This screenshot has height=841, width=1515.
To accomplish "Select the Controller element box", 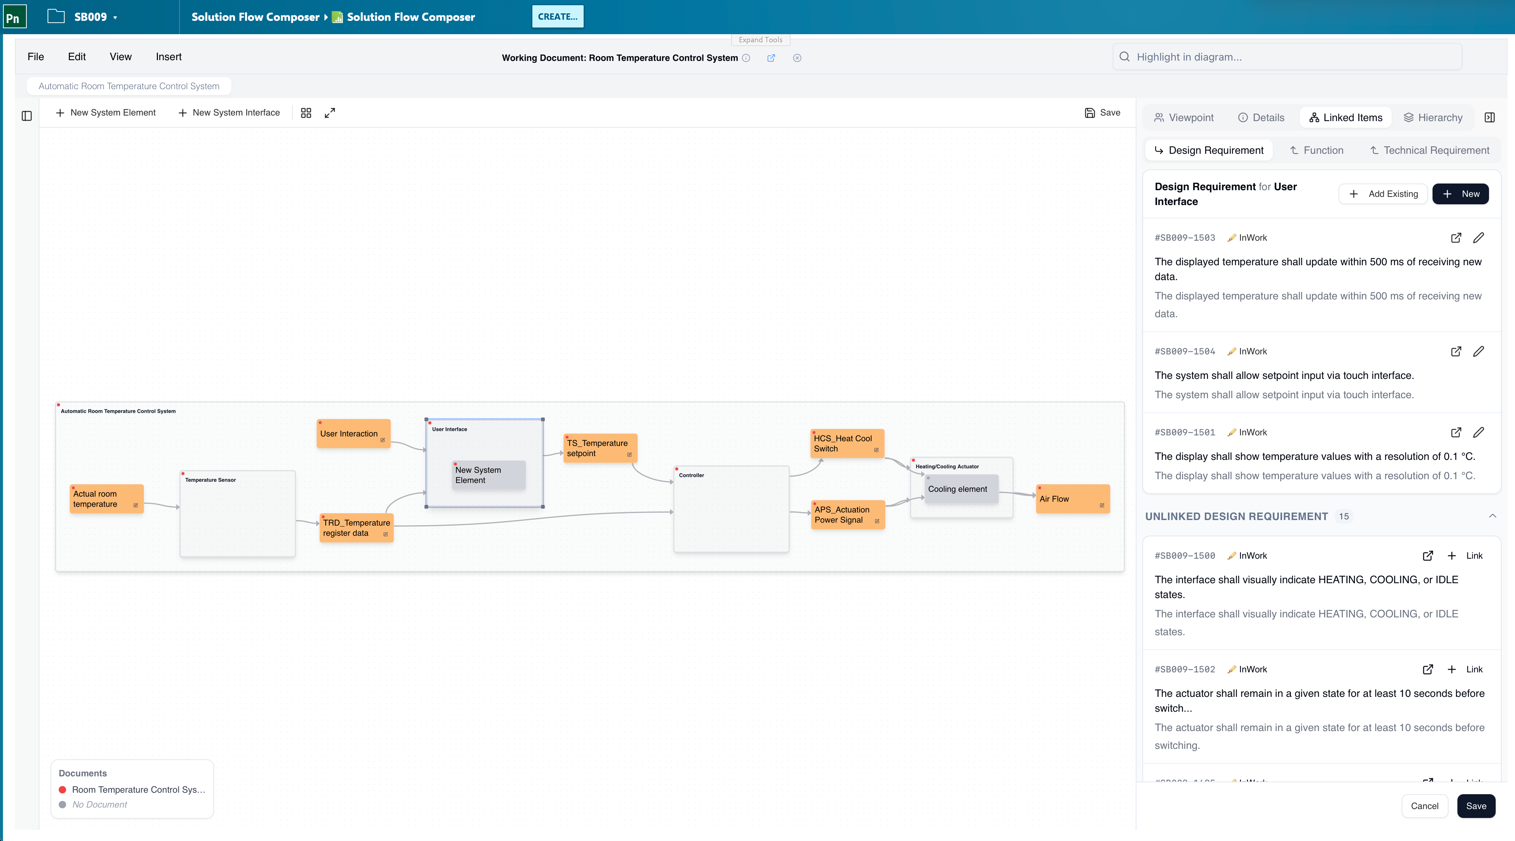I will pos(731,509).
